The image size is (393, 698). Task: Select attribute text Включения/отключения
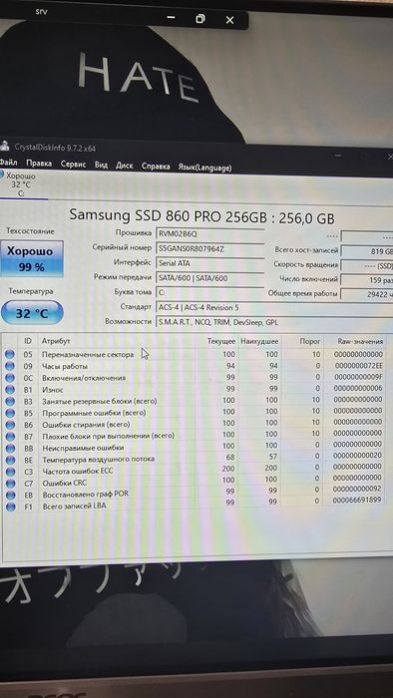pyautogui.click(x=84, y=378)
